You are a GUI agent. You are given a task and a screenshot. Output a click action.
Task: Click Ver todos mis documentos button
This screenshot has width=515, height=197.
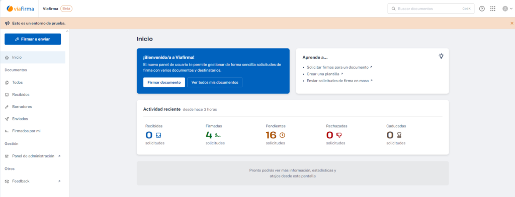click(x=215, y=83)
